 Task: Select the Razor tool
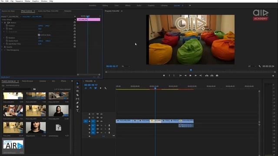tap(77, 95)
